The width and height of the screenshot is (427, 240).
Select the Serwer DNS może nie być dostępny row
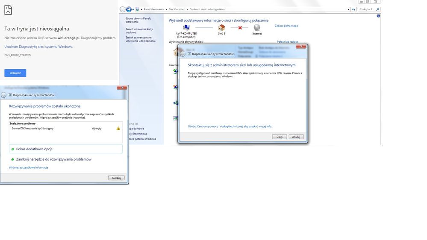[66, 129]
